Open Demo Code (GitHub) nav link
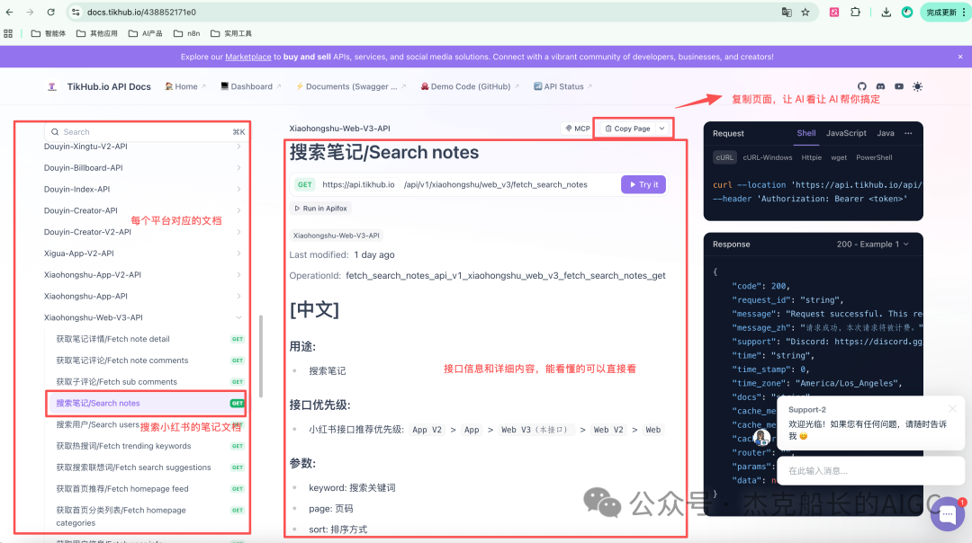972x543 pixels. [470, 86]
